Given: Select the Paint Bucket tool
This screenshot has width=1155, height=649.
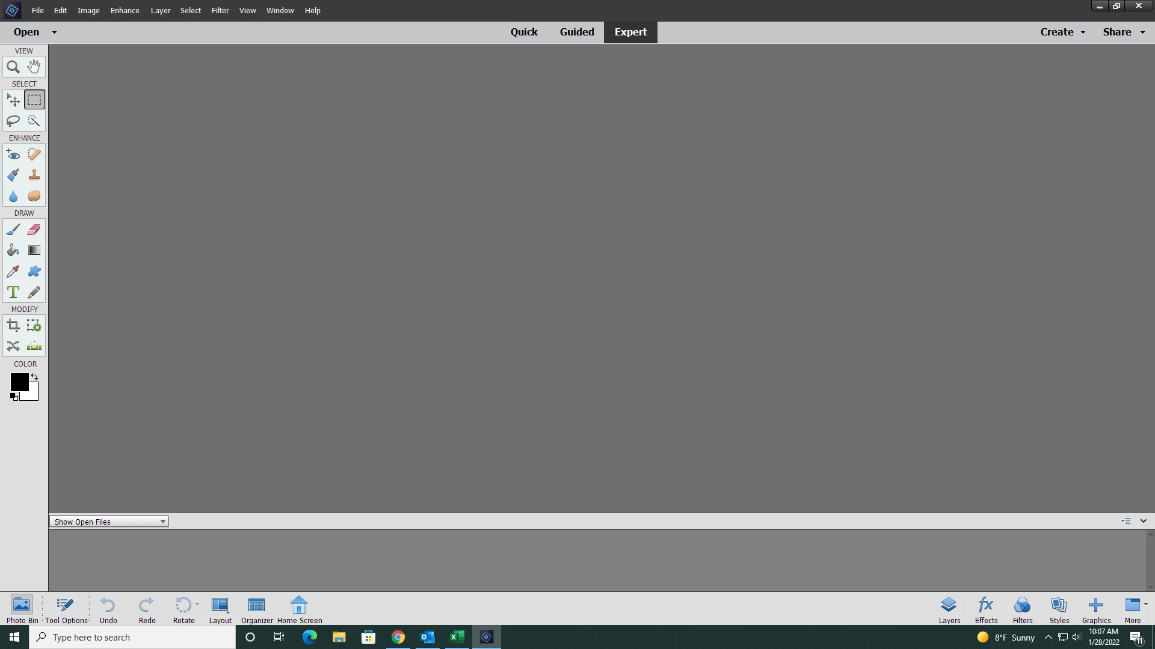Looking at the screenshot, I should [x=13, y=251].
